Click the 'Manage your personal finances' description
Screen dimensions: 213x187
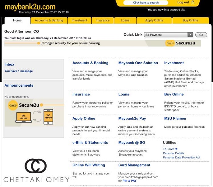[184, 127]
